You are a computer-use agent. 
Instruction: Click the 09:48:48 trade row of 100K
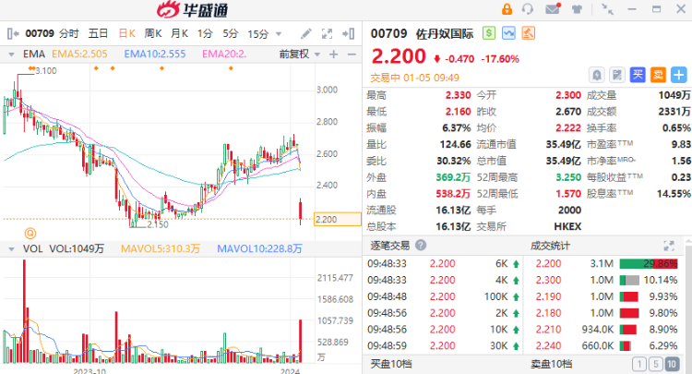(443, 296)
